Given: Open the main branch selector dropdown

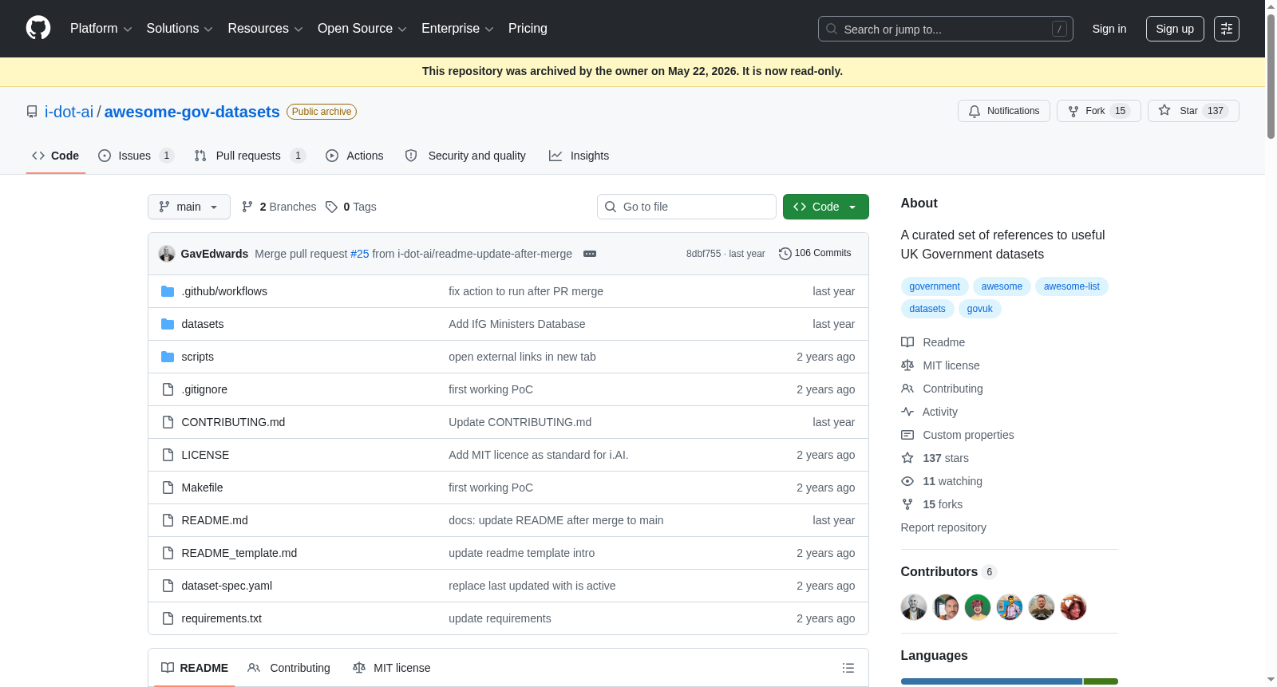Looking at the screenshot, I should coord(189,207).
